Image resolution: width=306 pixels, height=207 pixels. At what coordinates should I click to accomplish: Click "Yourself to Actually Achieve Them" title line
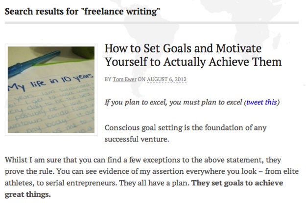(193, 62)
